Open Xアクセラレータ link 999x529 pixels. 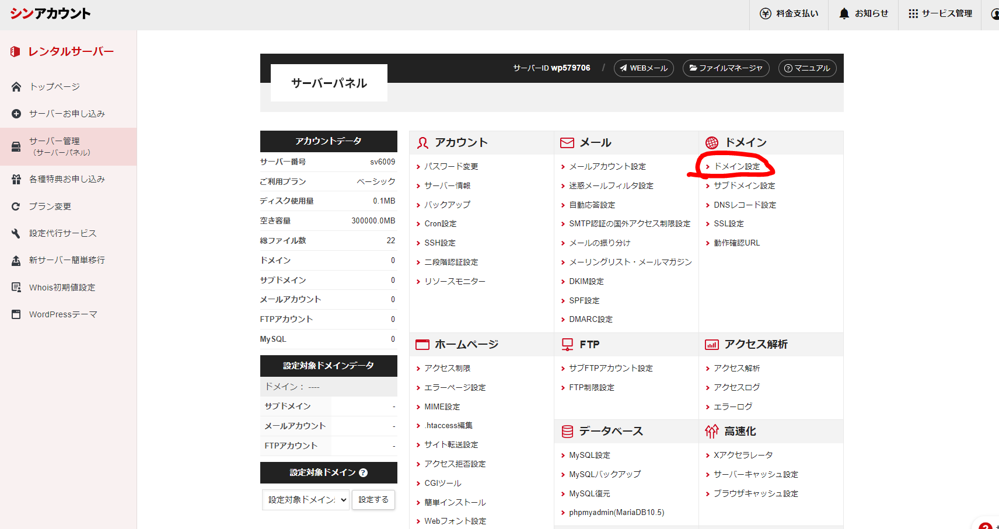[x=743, y=456]
